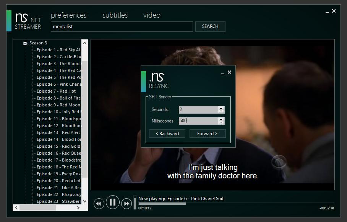The width and height of the screenshot is (347, 222).
Task: Select Episode 1 - Red Sky At
Action: point(58,50)
